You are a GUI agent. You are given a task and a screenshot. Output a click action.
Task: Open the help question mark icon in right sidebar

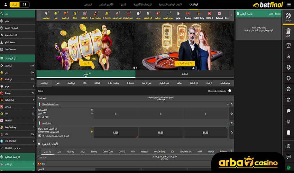point(288,146)
